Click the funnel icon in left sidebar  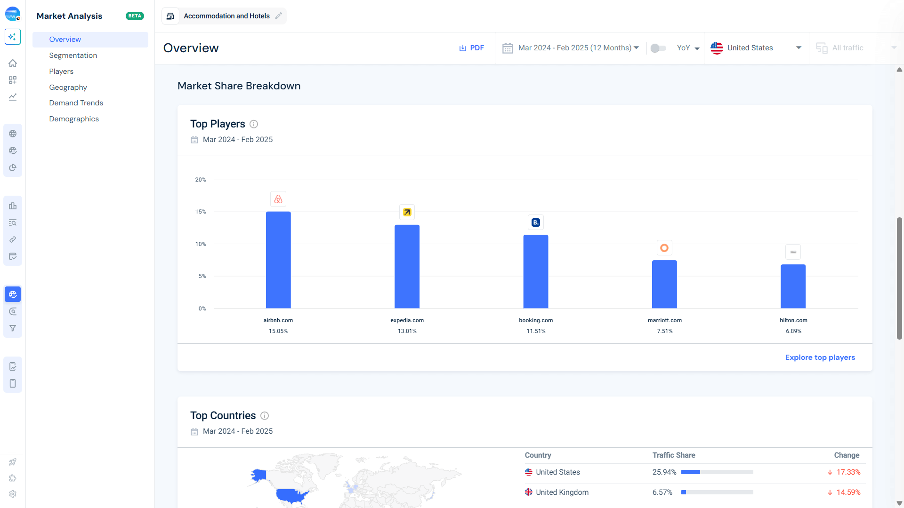(13, 328)
